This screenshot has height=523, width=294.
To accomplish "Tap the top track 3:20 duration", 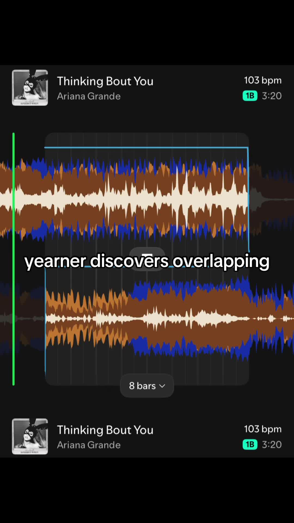I will coord(272,96).
